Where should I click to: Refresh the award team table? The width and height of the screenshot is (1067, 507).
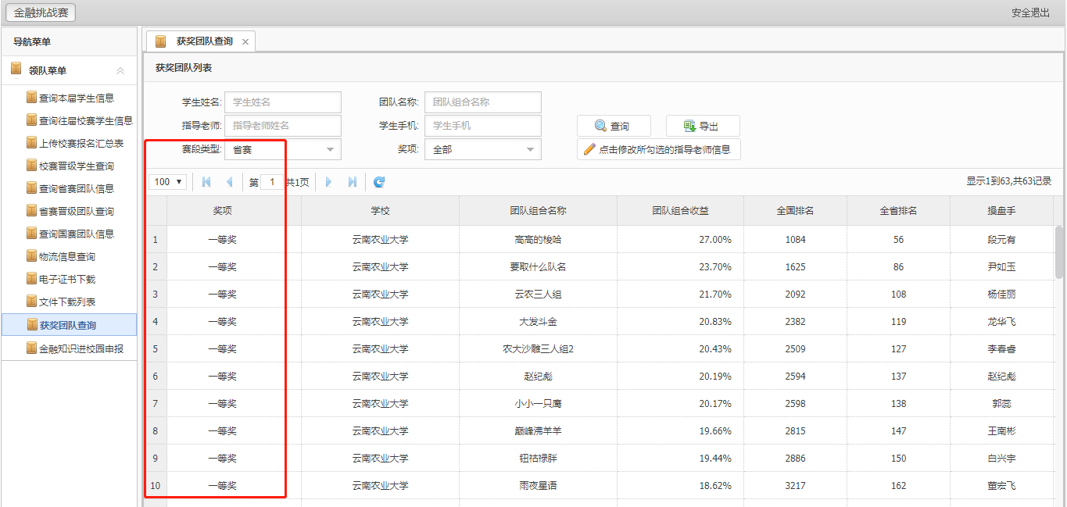tap(379, 182)
